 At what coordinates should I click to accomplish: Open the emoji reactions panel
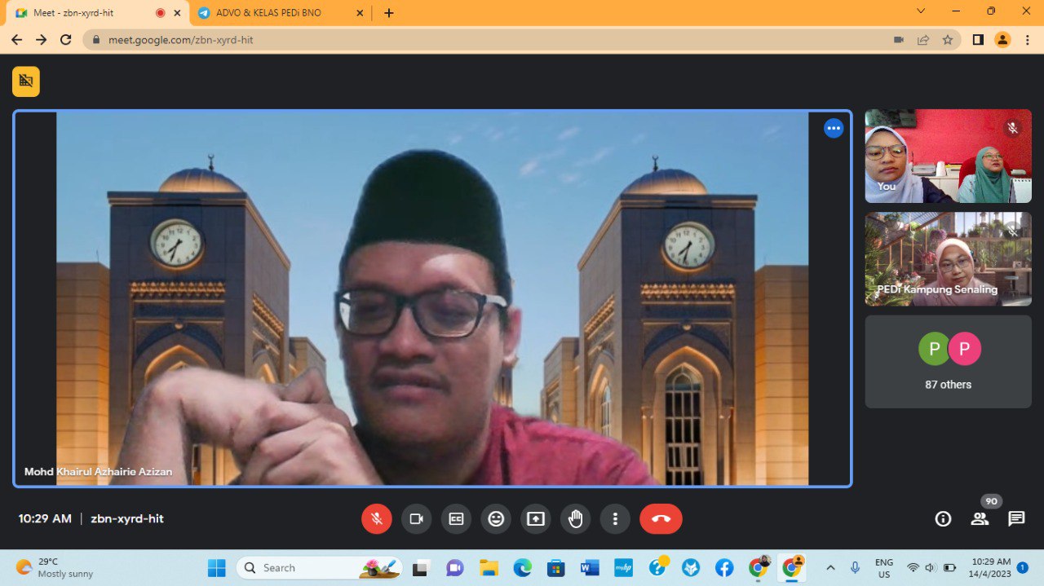click(496, 518)
